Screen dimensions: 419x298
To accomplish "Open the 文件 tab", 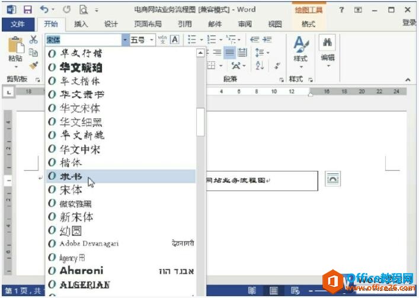I will tap(18, 24).
